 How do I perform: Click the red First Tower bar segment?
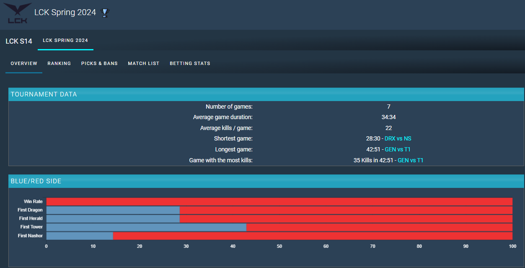379,227
